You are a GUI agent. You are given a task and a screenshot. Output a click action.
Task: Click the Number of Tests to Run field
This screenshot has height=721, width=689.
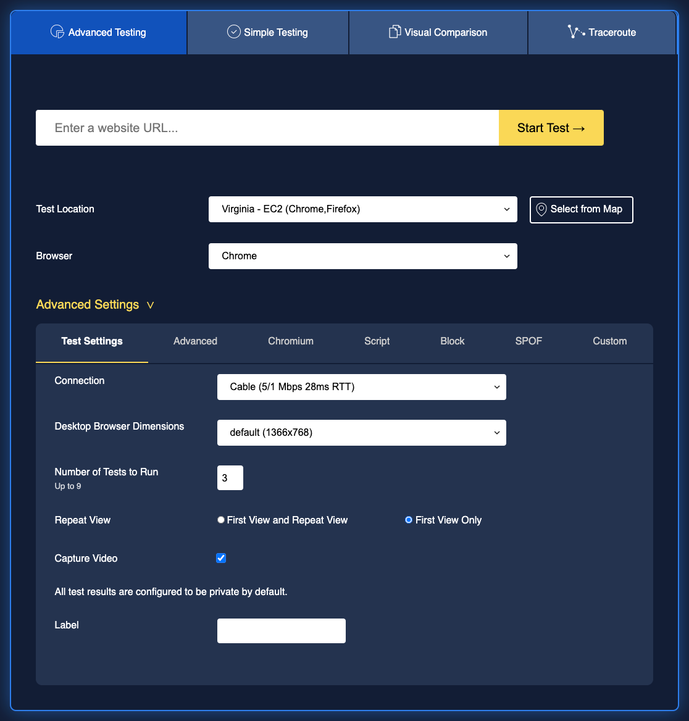[230, 477]
